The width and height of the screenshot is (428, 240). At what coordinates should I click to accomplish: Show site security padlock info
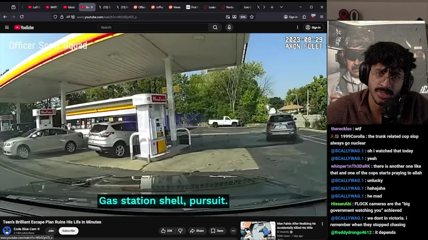click(x=62, y=17)
